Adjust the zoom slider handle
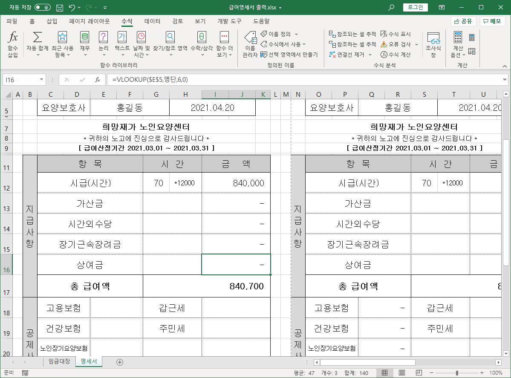 [x=457, y=373]
